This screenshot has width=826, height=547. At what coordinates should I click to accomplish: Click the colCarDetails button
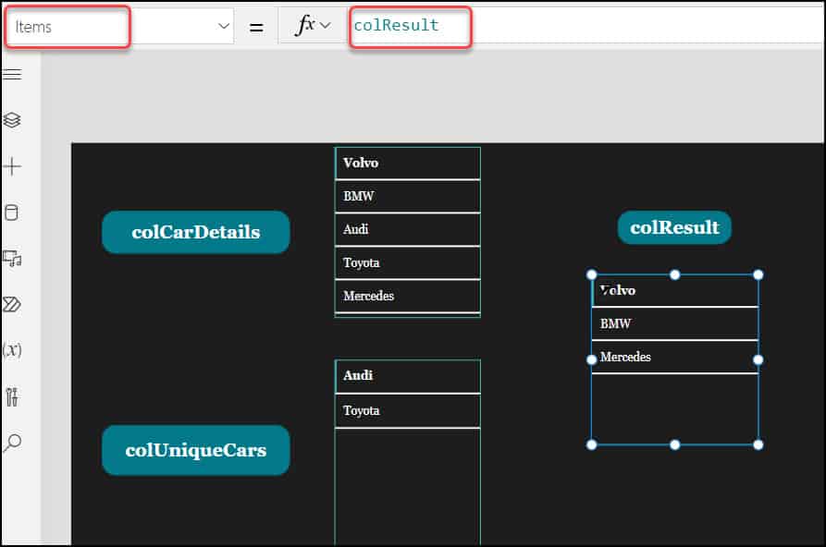(x=196, y=232)
